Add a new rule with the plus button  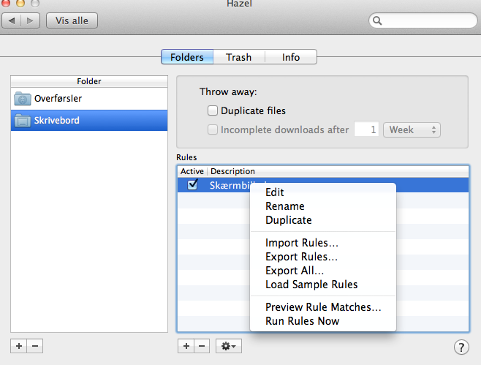click(x=186, y=346)
